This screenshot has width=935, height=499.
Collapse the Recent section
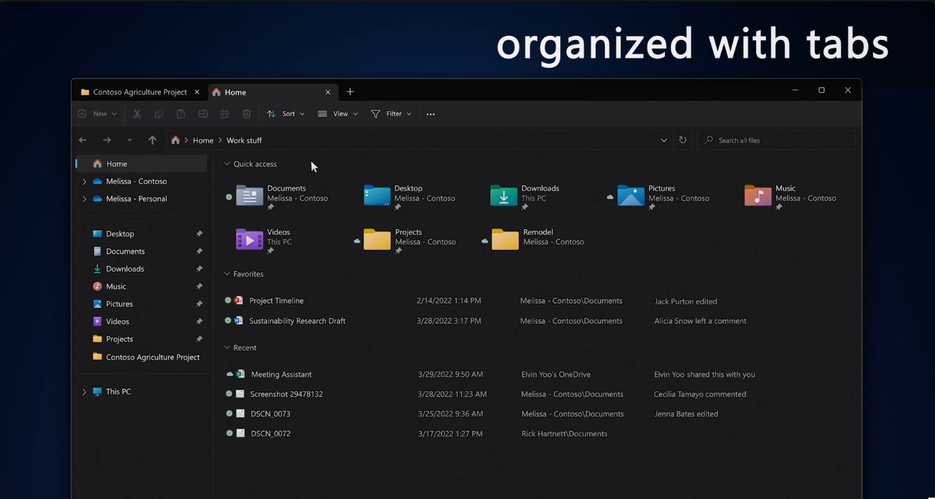click(x=227, y=348)
